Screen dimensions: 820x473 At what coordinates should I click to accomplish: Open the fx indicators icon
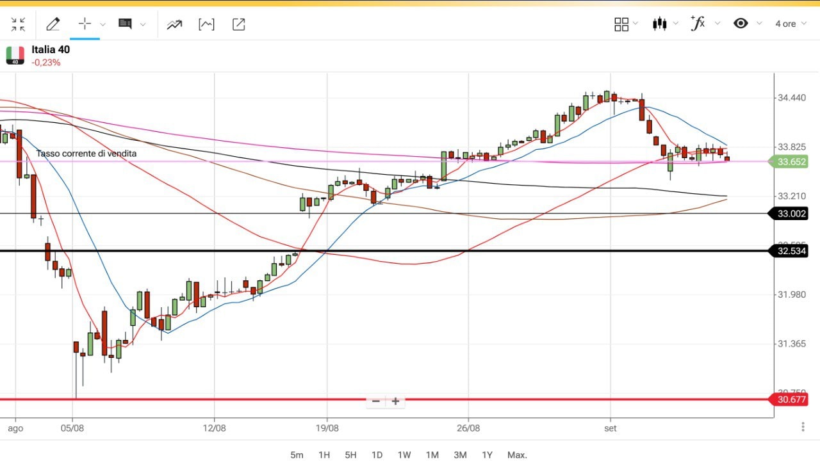pyautogui.click(x=698, y=24)
